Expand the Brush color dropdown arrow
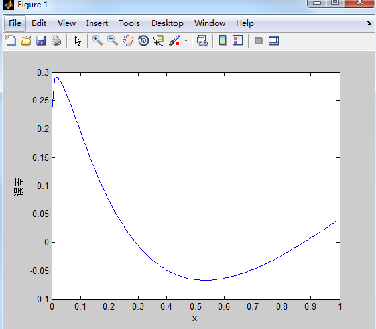The width and height of the screenshot is (376, 329). coord(186,40)
